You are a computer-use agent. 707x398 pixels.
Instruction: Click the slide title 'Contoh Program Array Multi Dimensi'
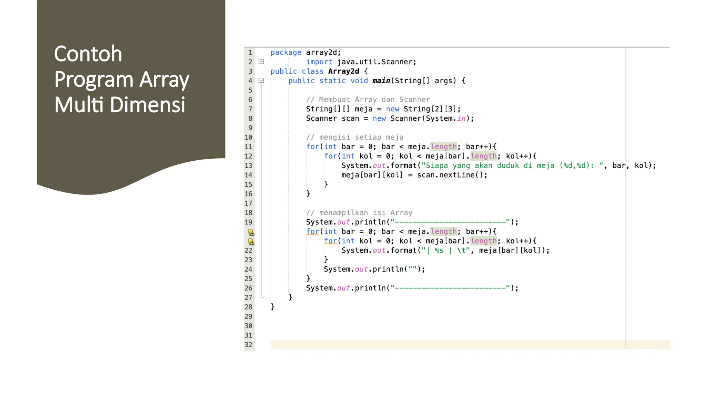coord(122,79)
